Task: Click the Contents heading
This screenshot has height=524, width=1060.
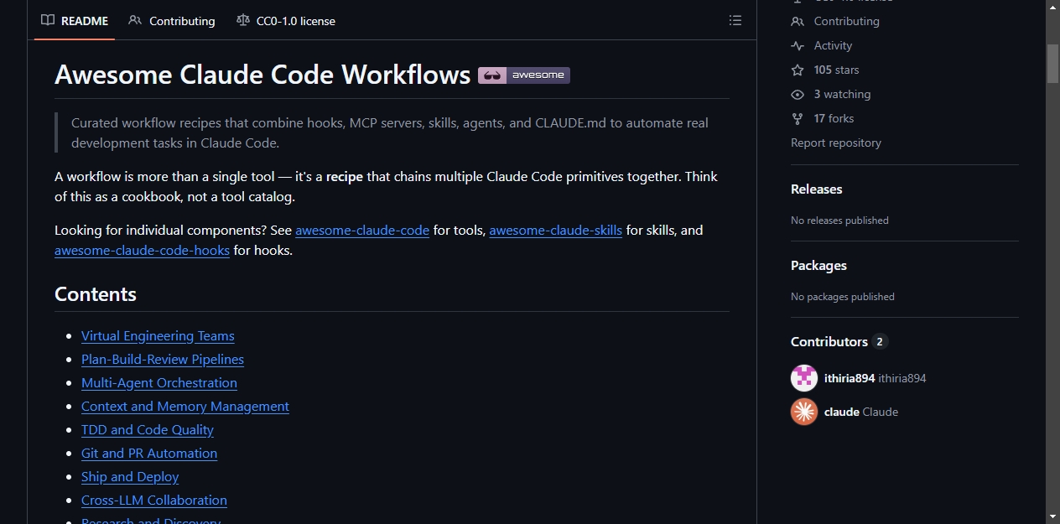Action: [96, 294]
